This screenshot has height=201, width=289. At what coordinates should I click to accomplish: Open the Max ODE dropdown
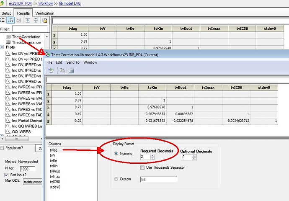(x=33, y=182)
